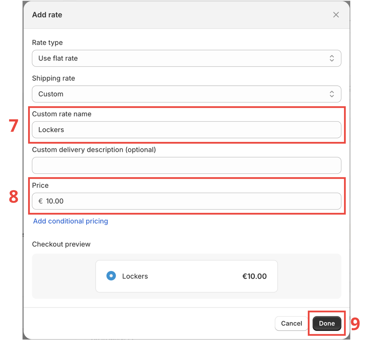Image resolution: width=371 pixels, height=340 pixels.
Task: Click the Custom delivery description field
Action: click(x=186, y=165)
